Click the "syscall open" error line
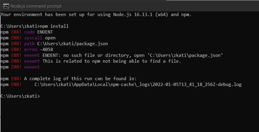Screen dimensions: 259x132 [40, 38]
